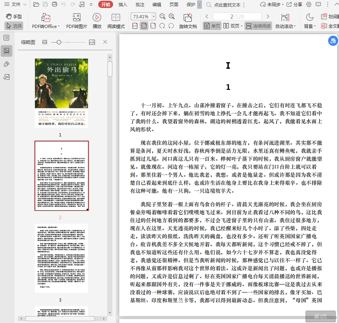Click the PDF转图片 icon
This screenshot has height=323, width=339.
coord(76,17)
